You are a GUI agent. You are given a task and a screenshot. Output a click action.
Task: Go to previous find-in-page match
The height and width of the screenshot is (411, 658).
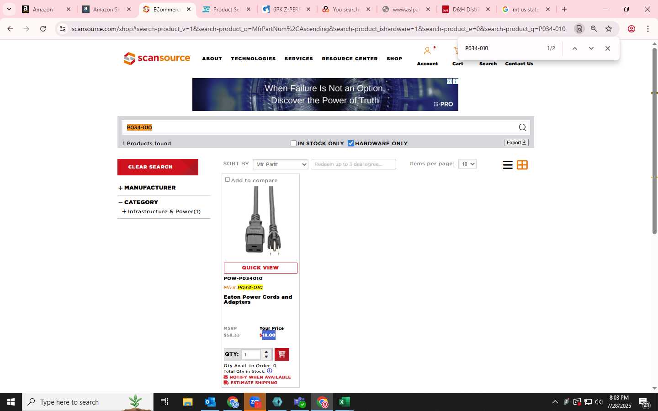pyautogui.click(x=575, y=48)
